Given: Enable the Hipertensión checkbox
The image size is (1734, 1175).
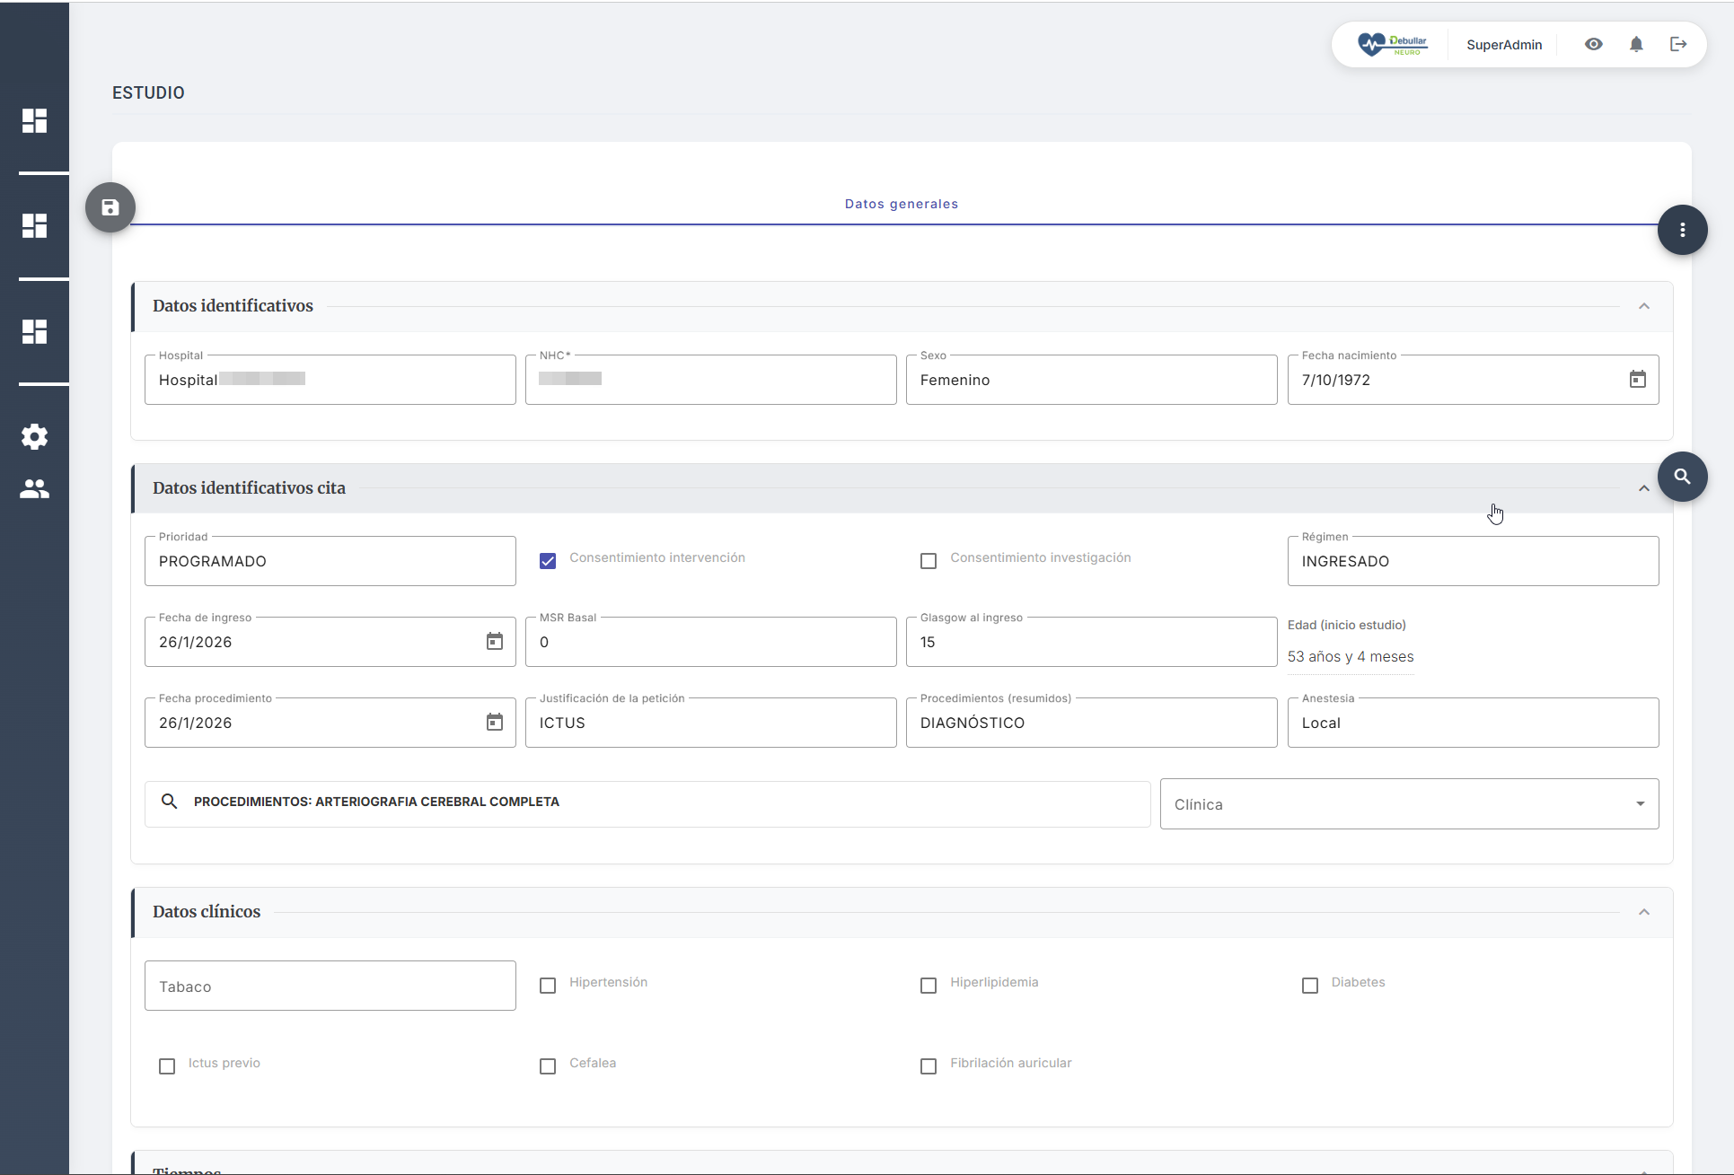Looking at the screenshot, I should pyautogui.click(x=548, y=986).
